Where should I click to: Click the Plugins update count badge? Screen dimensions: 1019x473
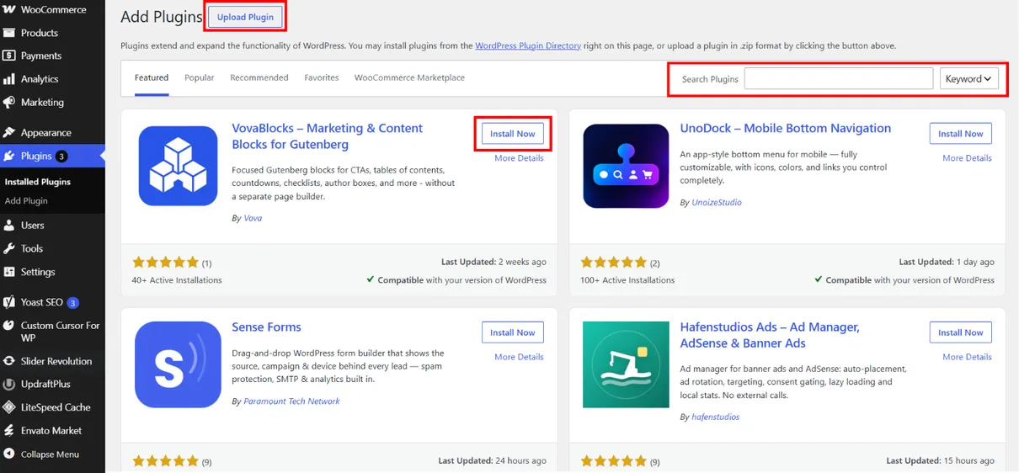tap(61, 156)
